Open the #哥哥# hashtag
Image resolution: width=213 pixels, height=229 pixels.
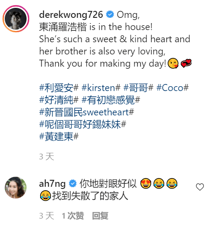139,88
